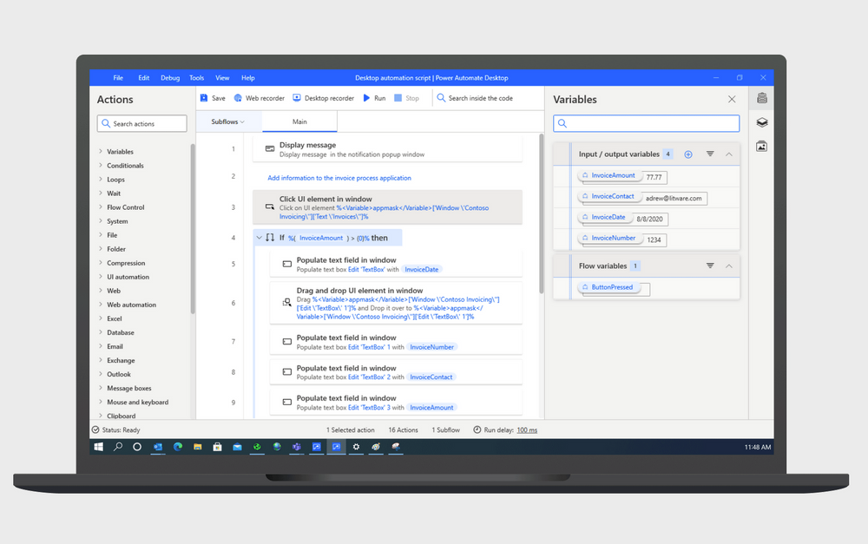Switch to the Main tab

299,121
